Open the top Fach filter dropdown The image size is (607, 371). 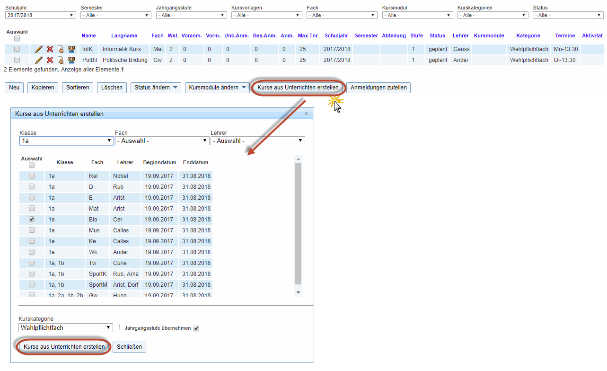pyautogui.click(x=342, y=15)
